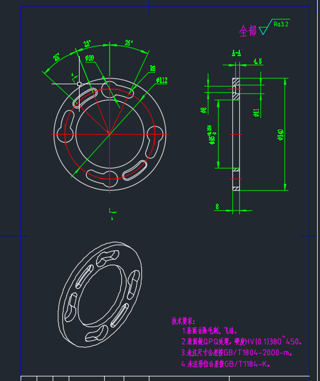Click the φ140 outer diameter dimension text
The height and width of the screenshot is (381, 320).
pos(280,135)
